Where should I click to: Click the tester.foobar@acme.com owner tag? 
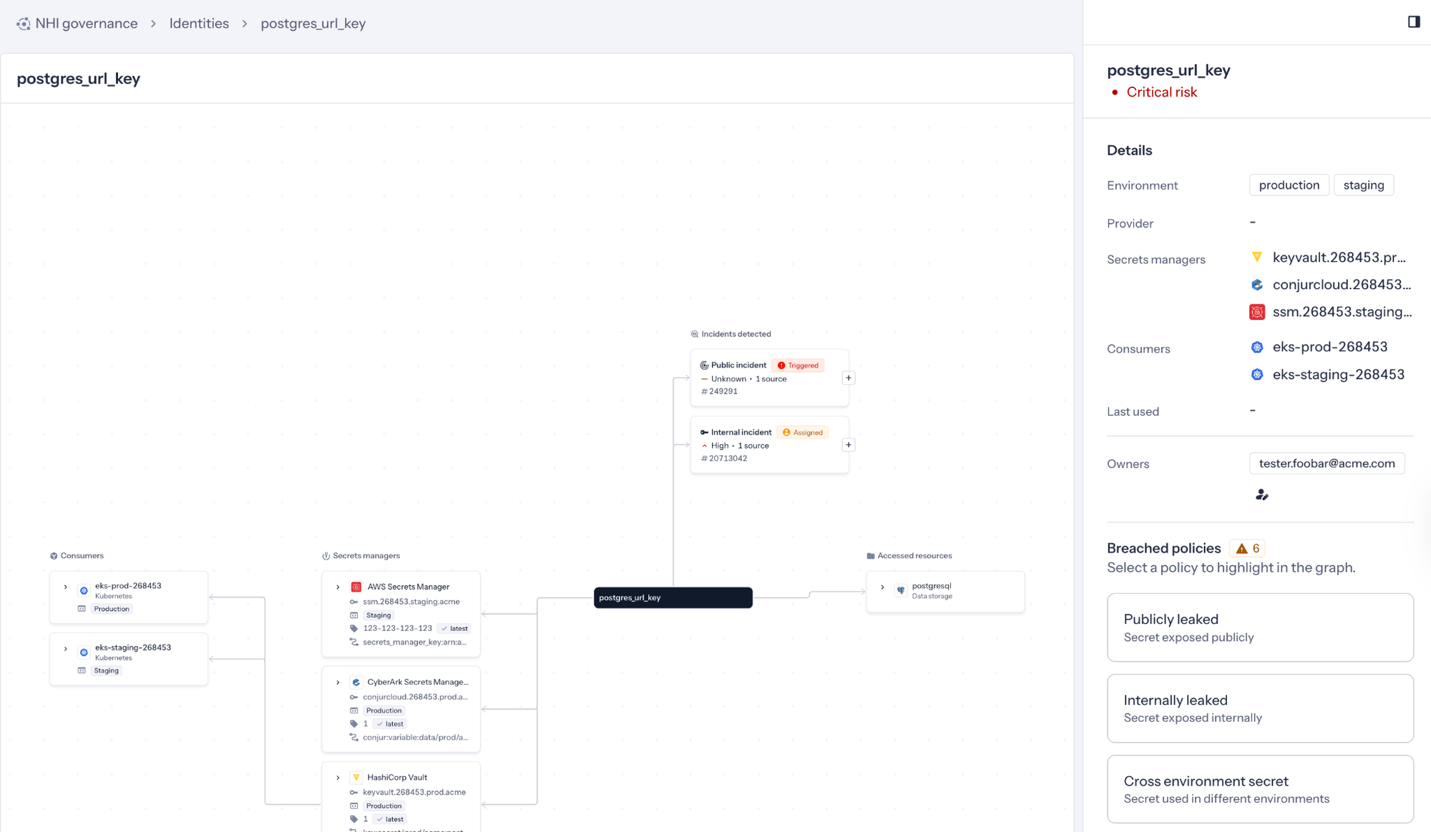(x=1327, y=464)
